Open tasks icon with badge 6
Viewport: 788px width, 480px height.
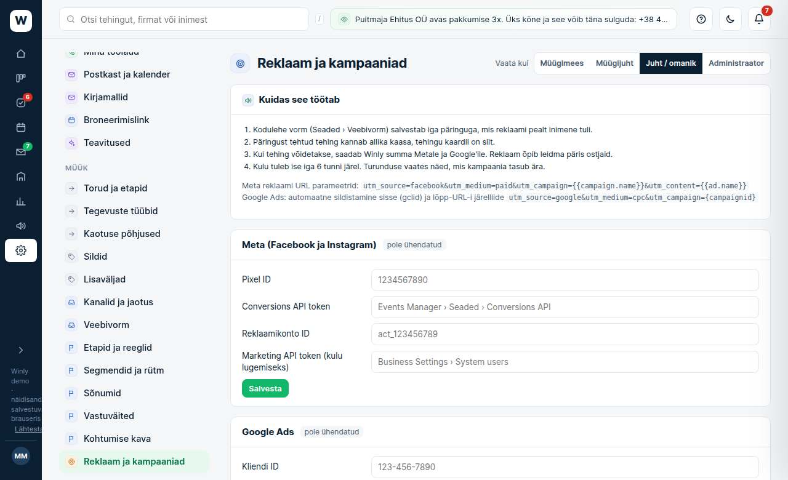coord(21,103)
